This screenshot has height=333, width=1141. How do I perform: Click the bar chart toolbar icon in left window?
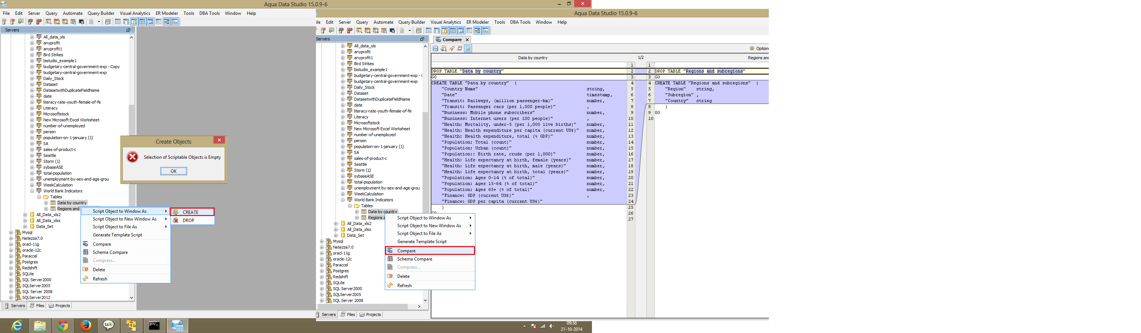click(x=175, y=22)
